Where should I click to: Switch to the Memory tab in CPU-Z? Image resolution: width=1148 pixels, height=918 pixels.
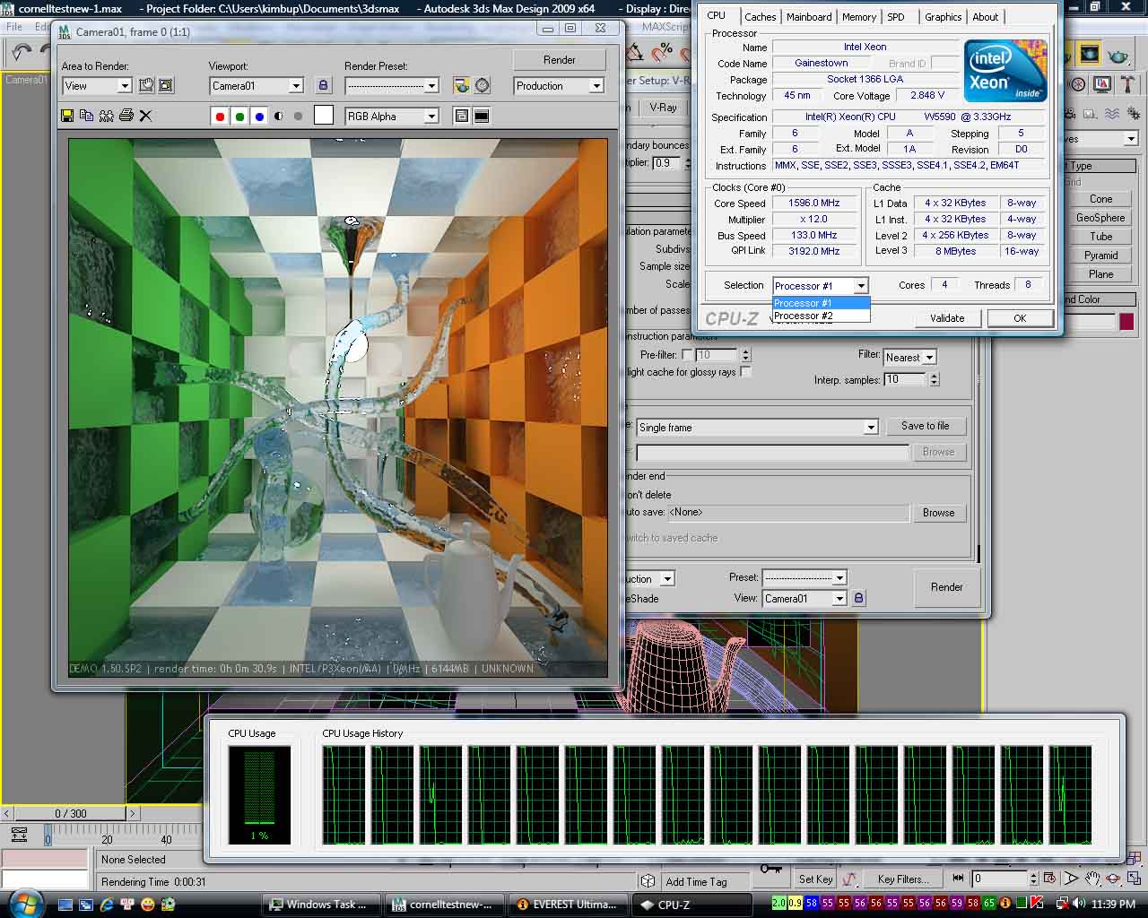[859, 17]
